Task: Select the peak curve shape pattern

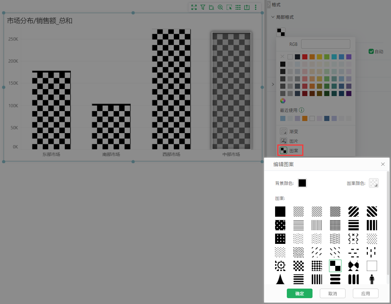Action: click(280, 279)
